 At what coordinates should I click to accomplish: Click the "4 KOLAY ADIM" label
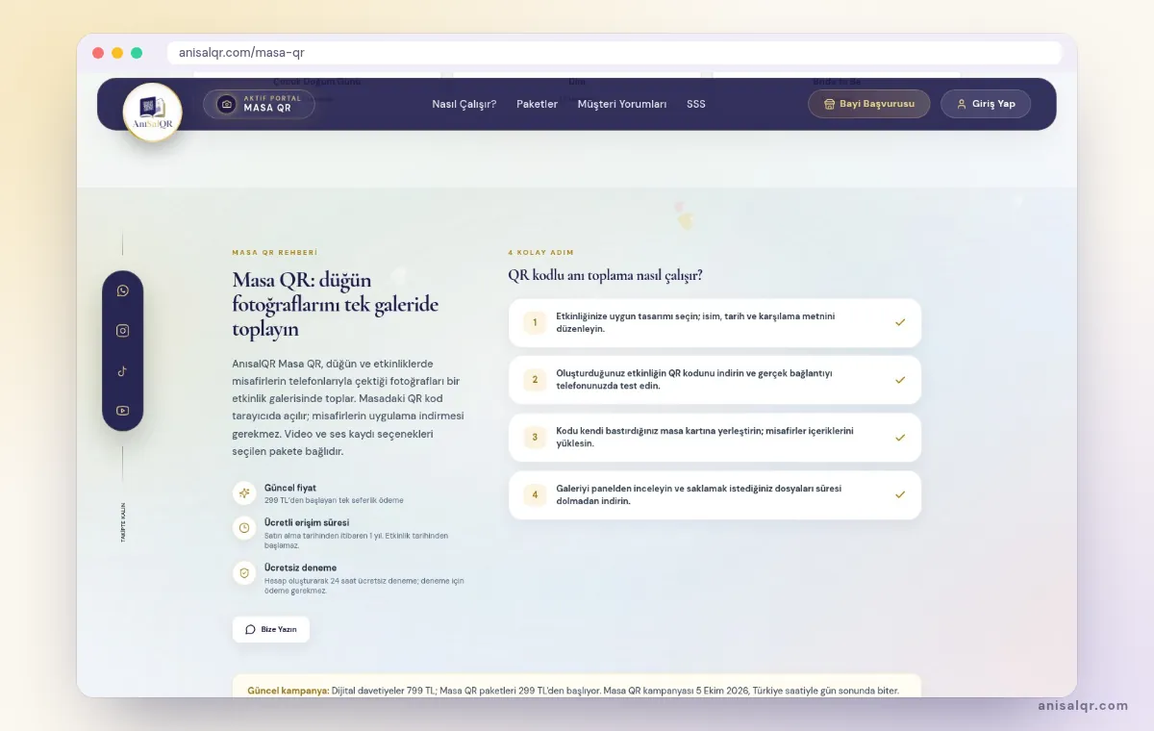point(540,253)
